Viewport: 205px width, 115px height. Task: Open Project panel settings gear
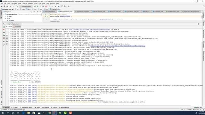(38, 11)
